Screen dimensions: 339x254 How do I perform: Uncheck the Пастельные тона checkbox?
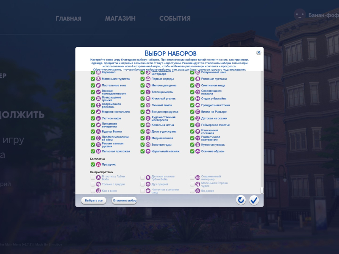click(x=93, y=86)
